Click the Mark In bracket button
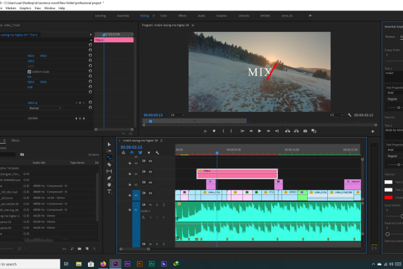Image resolution: width=403 pixels, height=269 pixels. pos(223,131)
